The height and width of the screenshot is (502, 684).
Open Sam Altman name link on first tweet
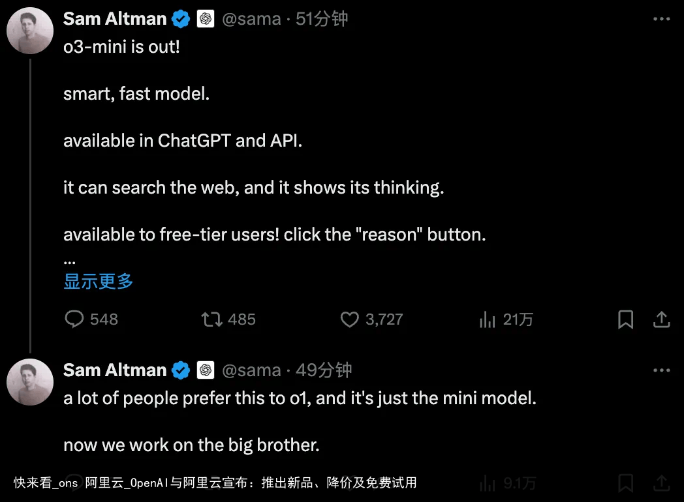click(115, 19)
